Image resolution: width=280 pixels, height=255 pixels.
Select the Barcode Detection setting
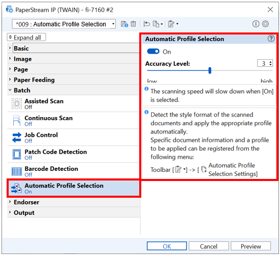pos(73,171)
